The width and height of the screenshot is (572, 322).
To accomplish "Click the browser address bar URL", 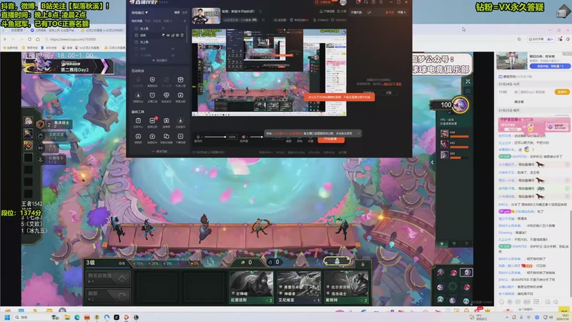I will (x=73, y=39).
